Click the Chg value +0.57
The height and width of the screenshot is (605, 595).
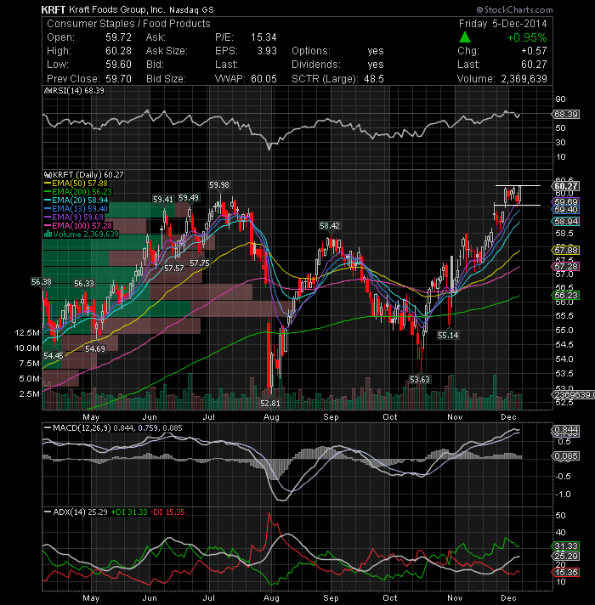[x=534, y=51]
